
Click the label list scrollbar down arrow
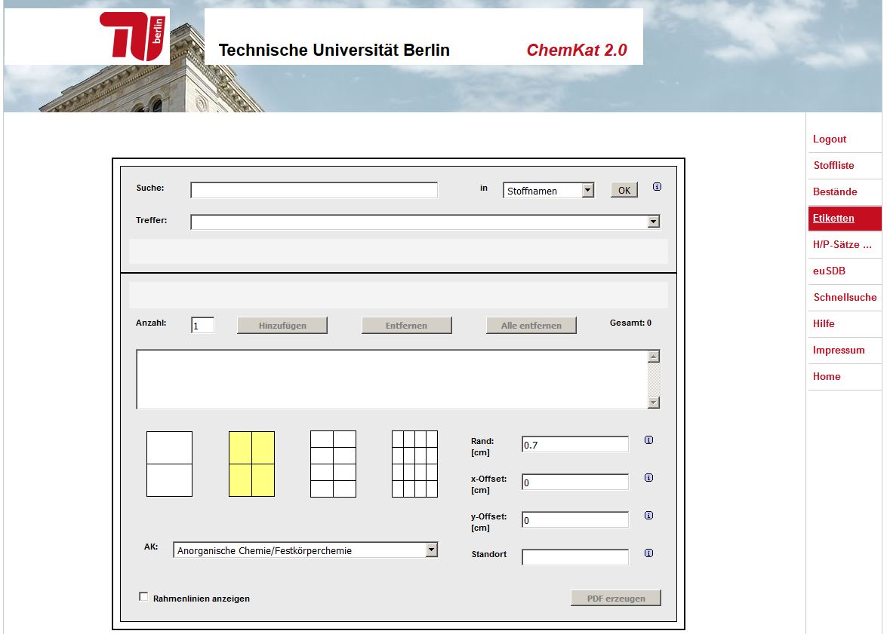coord(654,403)
